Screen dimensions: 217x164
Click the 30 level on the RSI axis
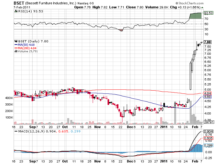[206, 29]
